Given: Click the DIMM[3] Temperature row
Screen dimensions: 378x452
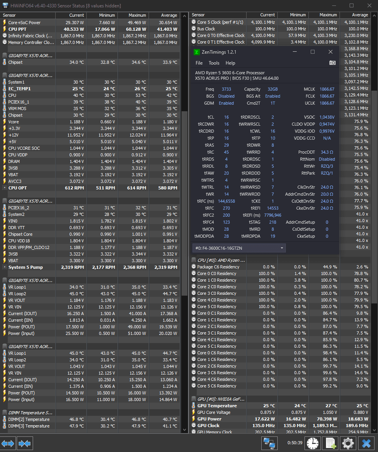Looking at the screenshot, I should tap(90, 426).
